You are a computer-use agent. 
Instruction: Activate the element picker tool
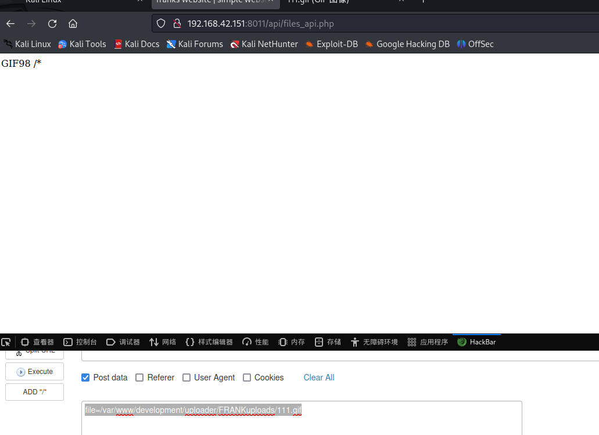coord(6,342)
